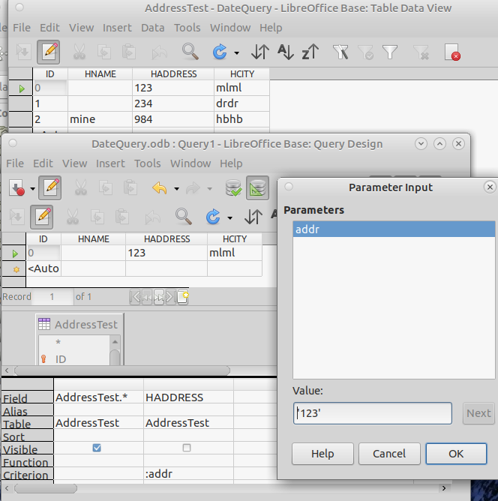Click Cut icon in Table Data View toolbar
Screen dimensions: 498x501
pyautogui.click(x=79, y=52)
